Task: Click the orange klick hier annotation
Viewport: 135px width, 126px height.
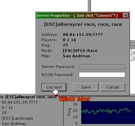Action: click(x=75, y=99)
